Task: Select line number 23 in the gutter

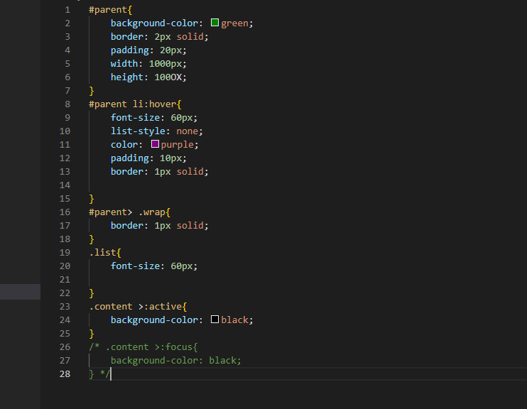Action: (65, 307)
